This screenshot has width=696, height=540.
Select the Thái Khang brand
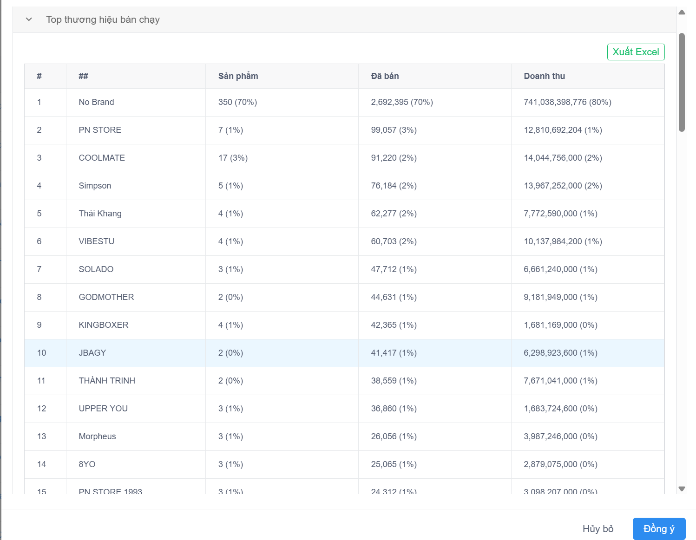click(100, 214)
